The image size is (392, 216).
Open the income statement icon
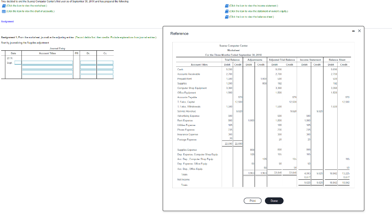point(227,6)
